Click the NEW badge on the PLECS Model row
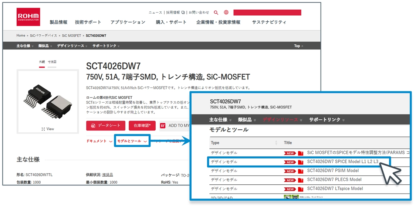Image resolution: width=416 pixels, height=208 pixels. (290, 180)
